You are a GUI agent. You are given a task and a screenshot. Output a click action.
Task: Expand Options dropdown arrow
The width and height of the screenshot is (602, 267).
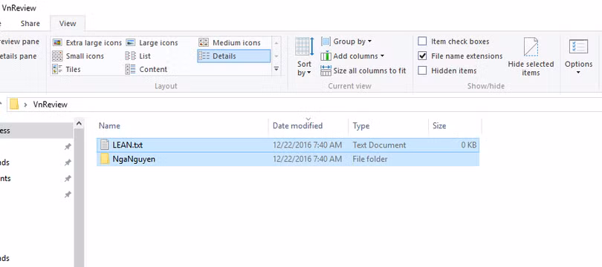[x=578, y=72]
